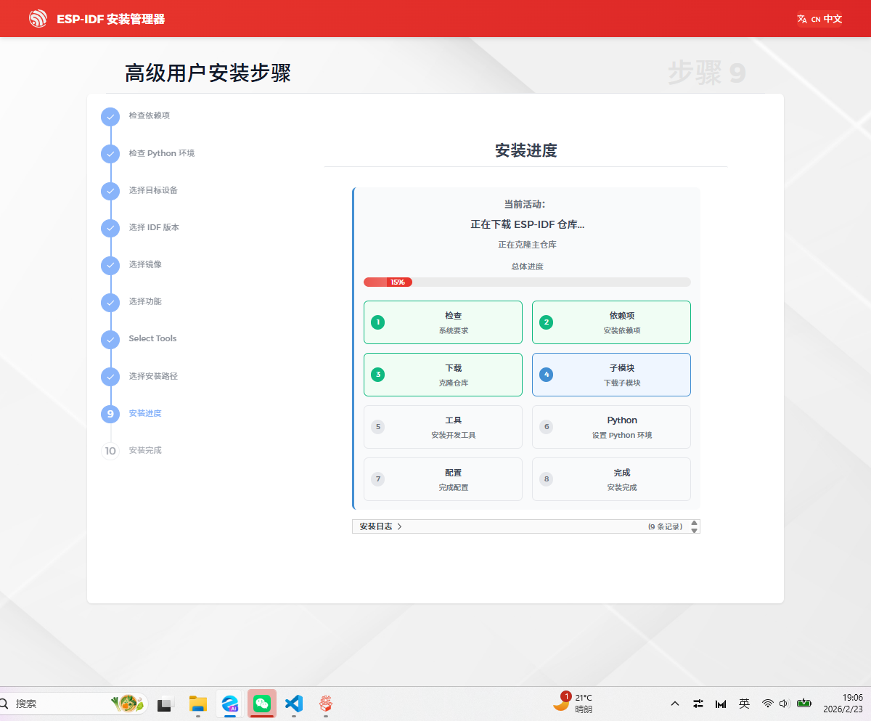Click checkmark icon for 选择 IDF 版本
This screenshot has width=871, height=721.
click(x=110, y=228)
